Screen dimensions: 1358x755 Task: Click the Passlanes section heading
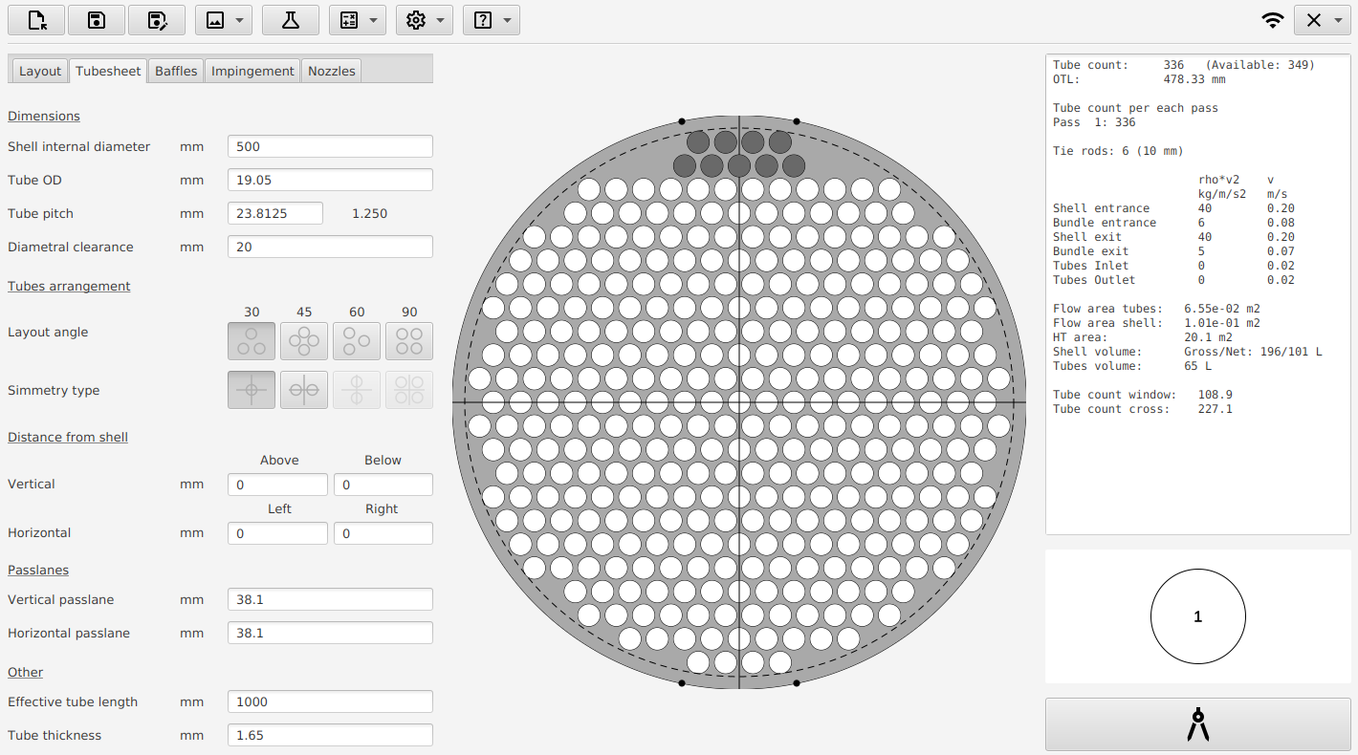pos(38,570)
